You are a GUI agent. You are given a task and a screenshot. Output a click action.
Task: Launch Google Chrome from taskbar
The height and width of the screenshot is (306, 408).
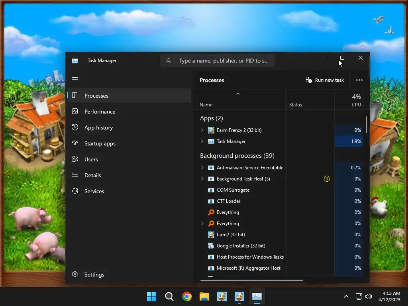pos(187,296)
